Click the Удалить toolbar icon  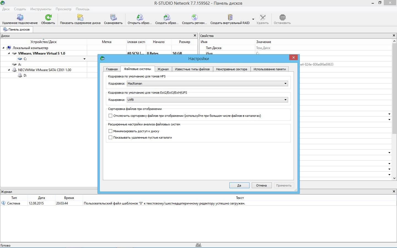coord(262,17)
